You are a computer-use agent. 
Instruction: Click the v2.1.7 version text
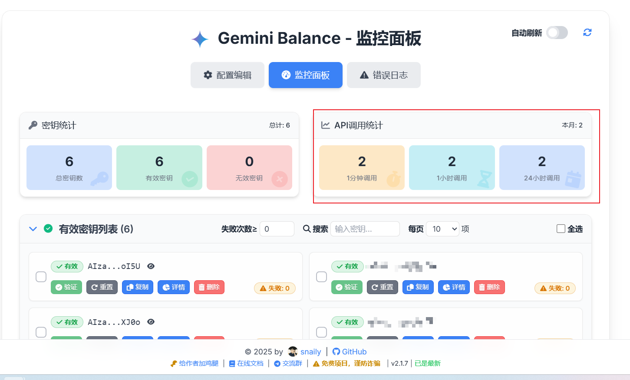(x=399, y=364)
